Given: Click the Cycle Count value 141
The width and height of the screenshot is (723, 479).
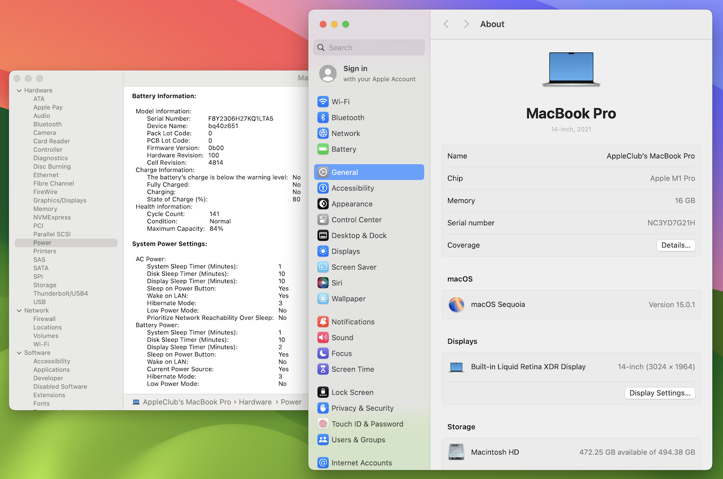Looking at the screenshot, I should (x=214, y=214).
